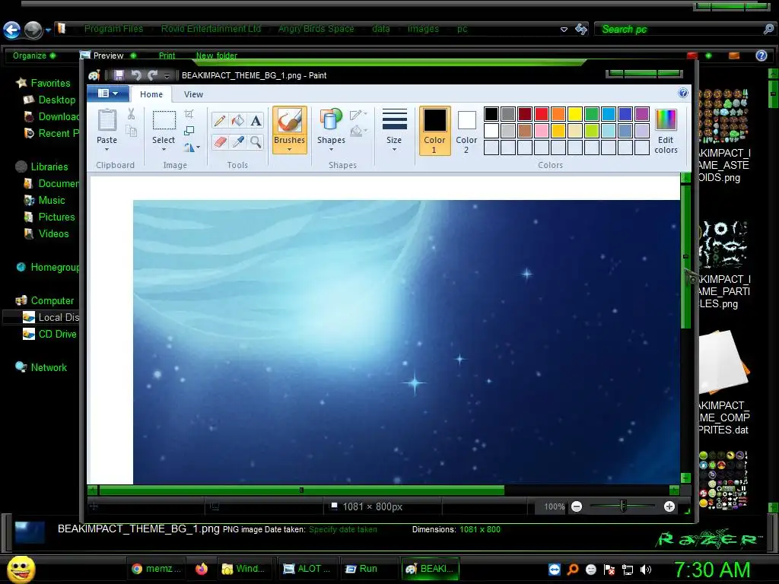The image size is (779, 584).
Task: Click the TeamViewer tray icon
Action: pyautogui.click(x=555, y=569)
